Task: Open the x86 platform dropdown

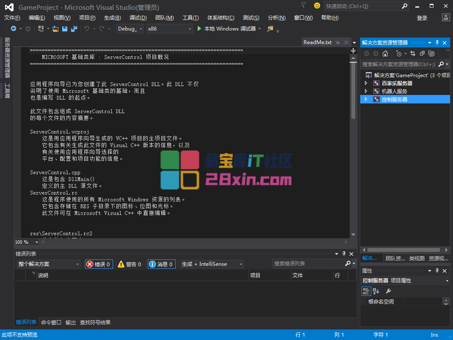Action: 169,29
